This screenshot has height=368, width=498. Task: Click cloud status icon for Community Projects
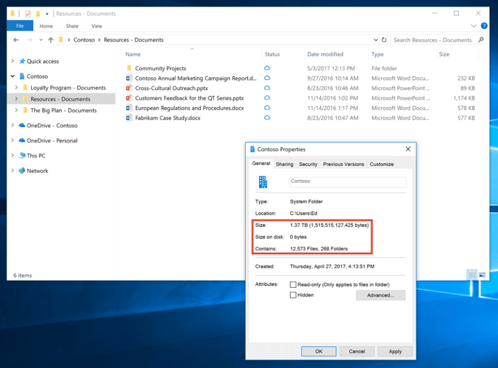pyautogui.click(x=267, y=68)
